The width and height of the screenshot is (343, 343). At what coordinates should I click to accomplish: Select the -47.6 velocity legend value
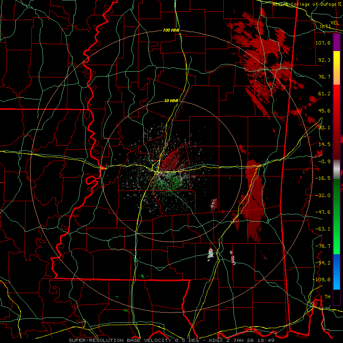(323, 212)
